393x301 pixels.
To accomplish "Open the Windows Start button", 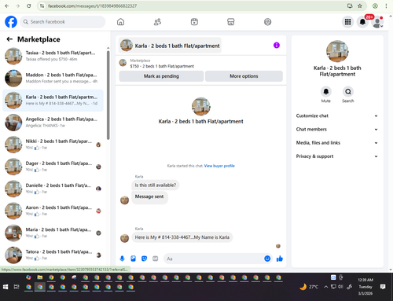I will (6, 287).
